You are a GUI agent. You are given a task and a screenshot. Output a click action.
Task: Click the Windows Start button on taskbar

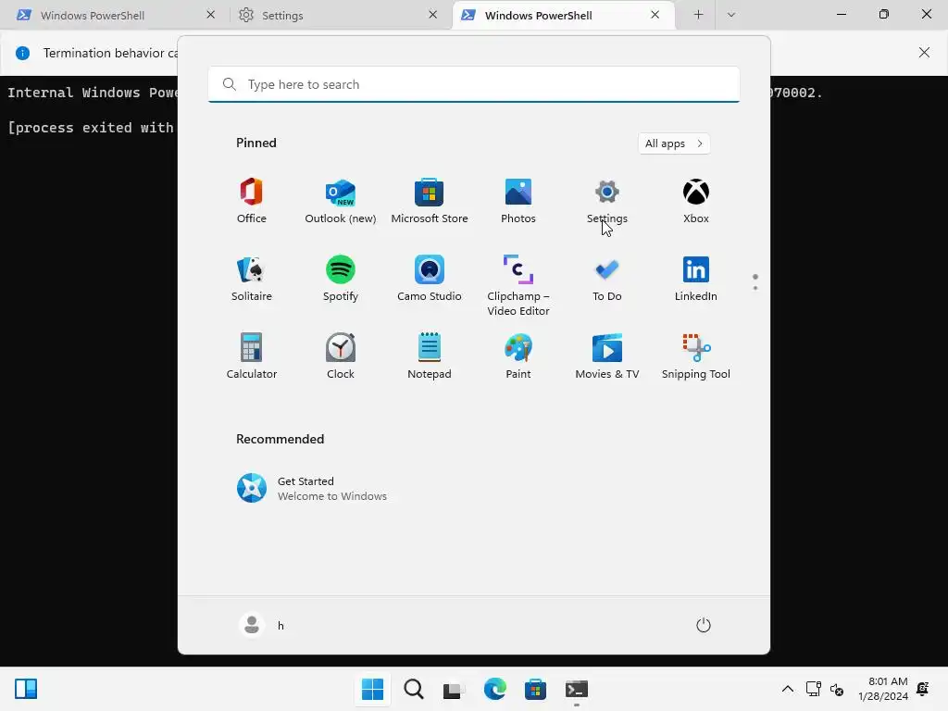(372, 689)
